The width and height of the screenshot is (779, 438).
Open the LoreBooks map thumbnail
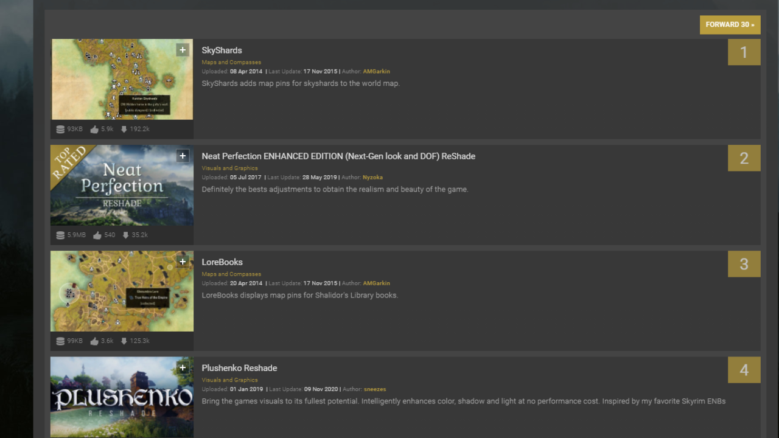click(122, 291)
